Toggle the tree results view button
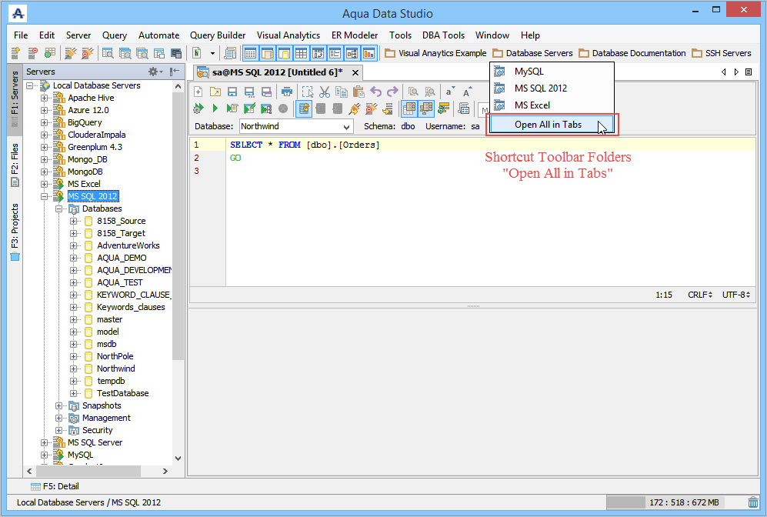 425,108
